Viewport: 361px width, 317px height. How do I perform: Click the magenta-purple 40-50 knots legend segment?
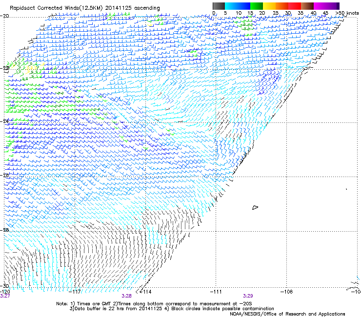[x=326, y=6]
